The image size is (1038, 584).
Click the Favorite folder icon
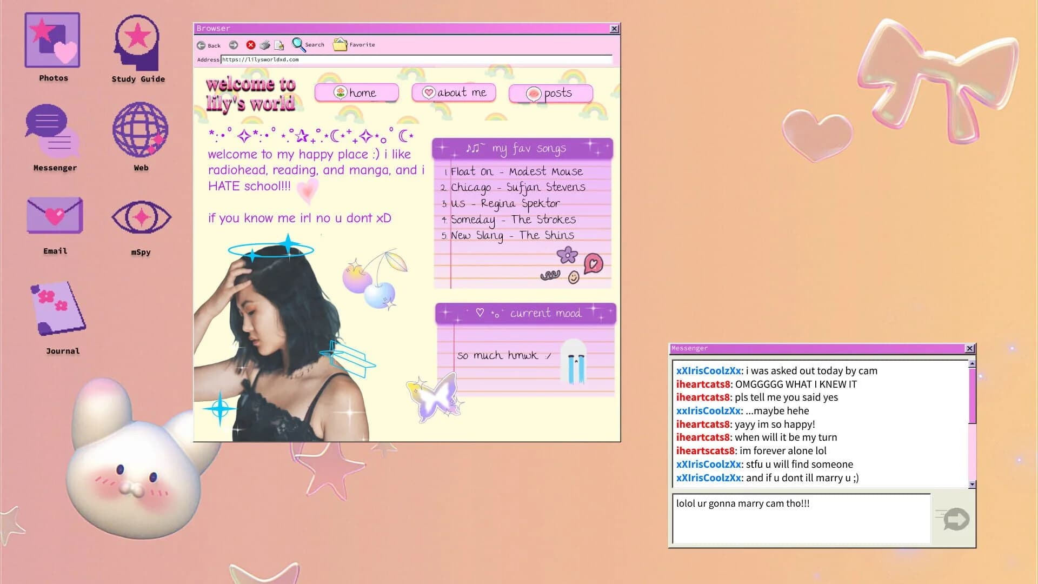[339, 44]
